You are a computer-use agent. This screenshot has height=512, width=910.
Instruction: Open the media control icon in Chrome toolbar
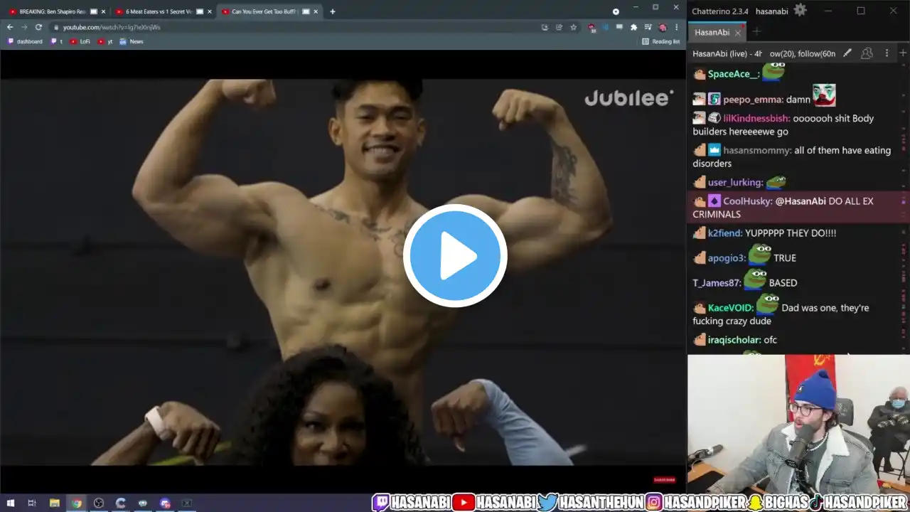[x=648, y=27]
